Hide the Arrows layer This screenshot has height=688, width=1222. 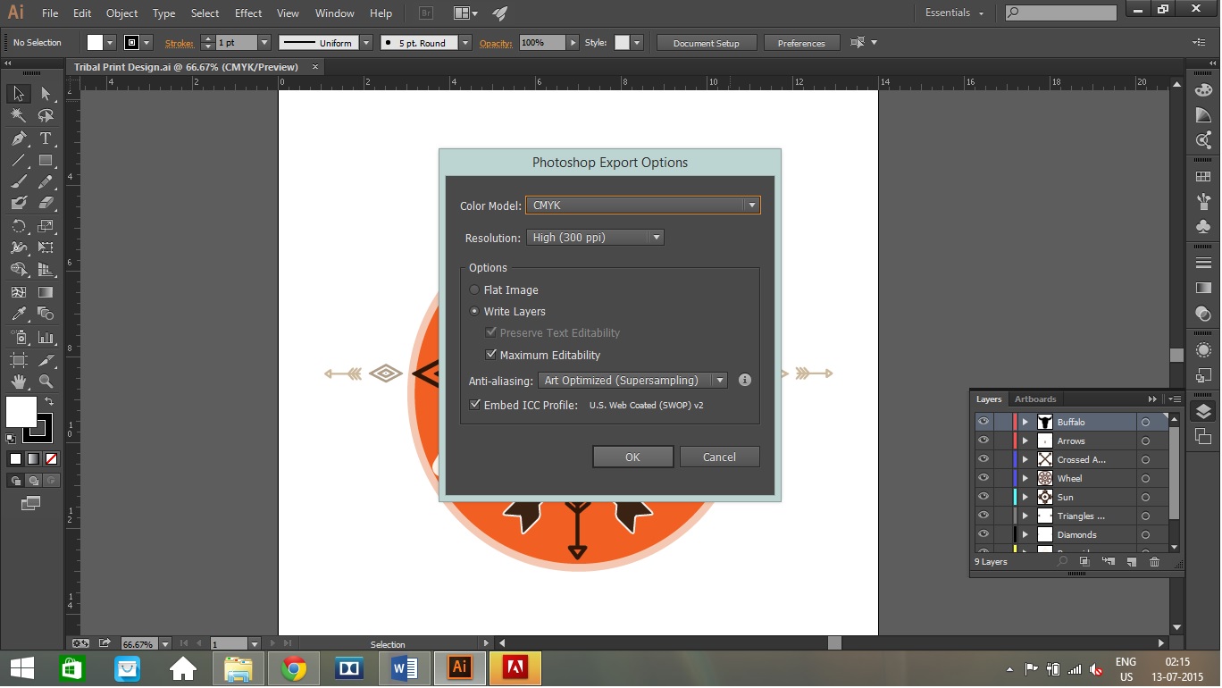point(983,440)
